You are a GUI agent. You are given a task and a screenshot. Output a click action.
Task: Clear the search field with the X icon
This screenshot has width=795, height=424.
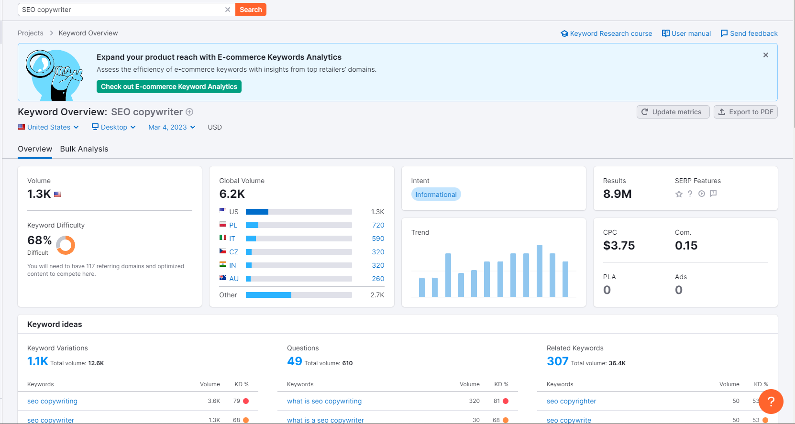228,10
